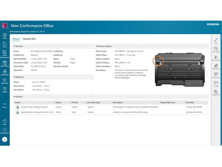Click the Work Order value 'PO_GMF10_002_A'

point(38,66)
